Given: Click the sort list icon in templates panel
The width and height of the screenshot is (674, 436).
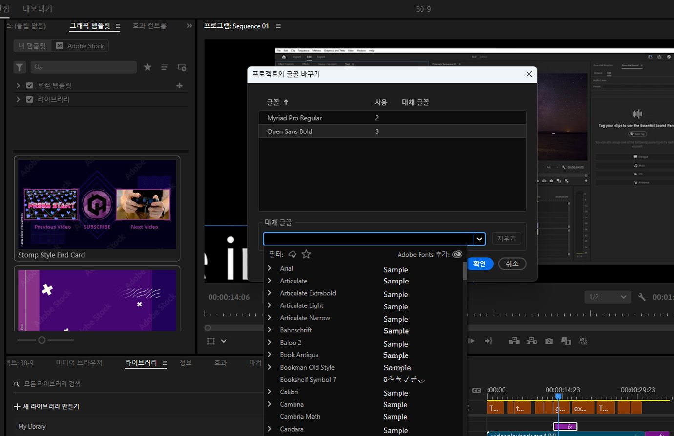Looking at the screenshot, I should pyautogui.click(x=165, y=67).
